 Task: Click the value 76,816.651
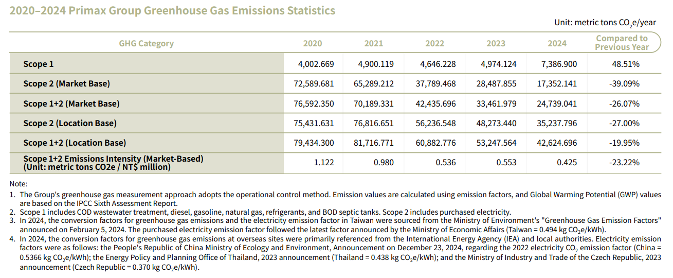tap(374, 123)
